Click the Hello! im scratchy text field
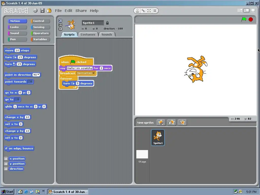 tap(79, 68)
